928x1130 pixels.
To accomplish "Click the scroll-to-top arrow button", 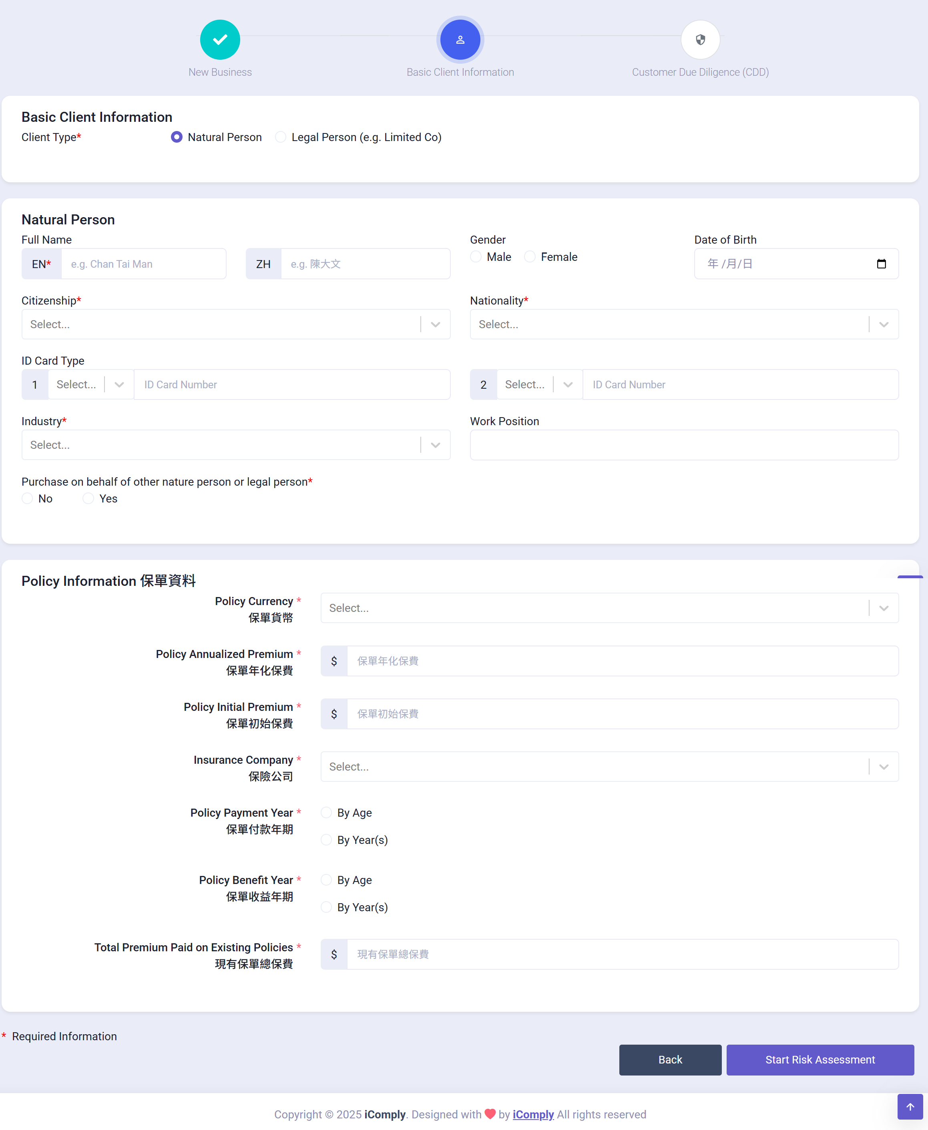I will point(910,1106).
